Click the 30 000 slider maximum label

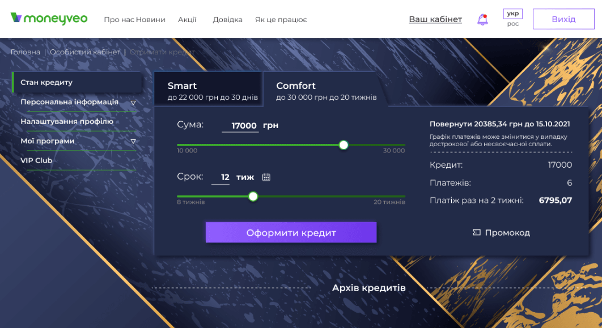(394, 151)
